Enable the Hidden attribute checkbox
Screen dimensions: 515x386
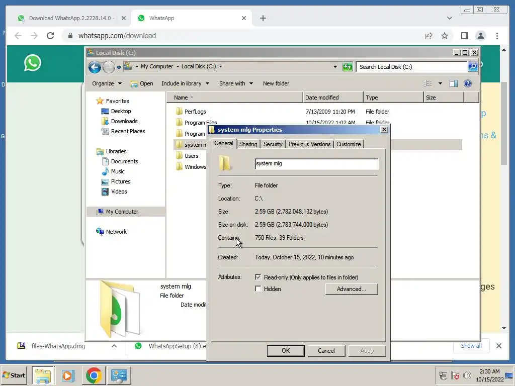coord(258,289)
